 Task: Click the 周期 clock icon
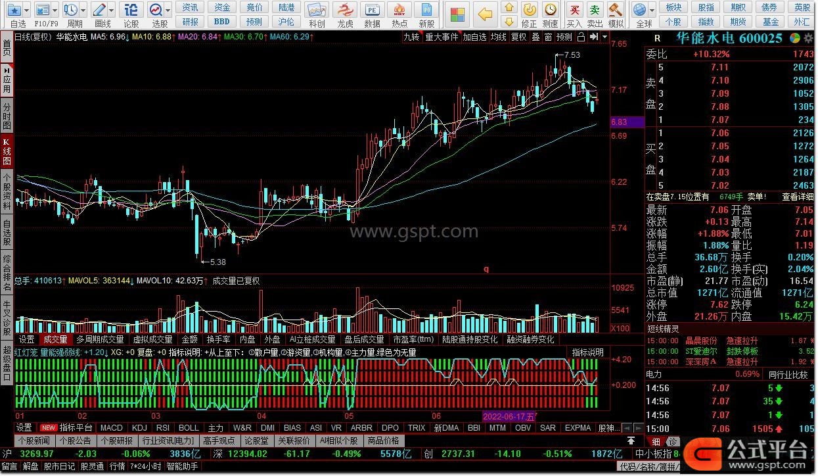70,10
